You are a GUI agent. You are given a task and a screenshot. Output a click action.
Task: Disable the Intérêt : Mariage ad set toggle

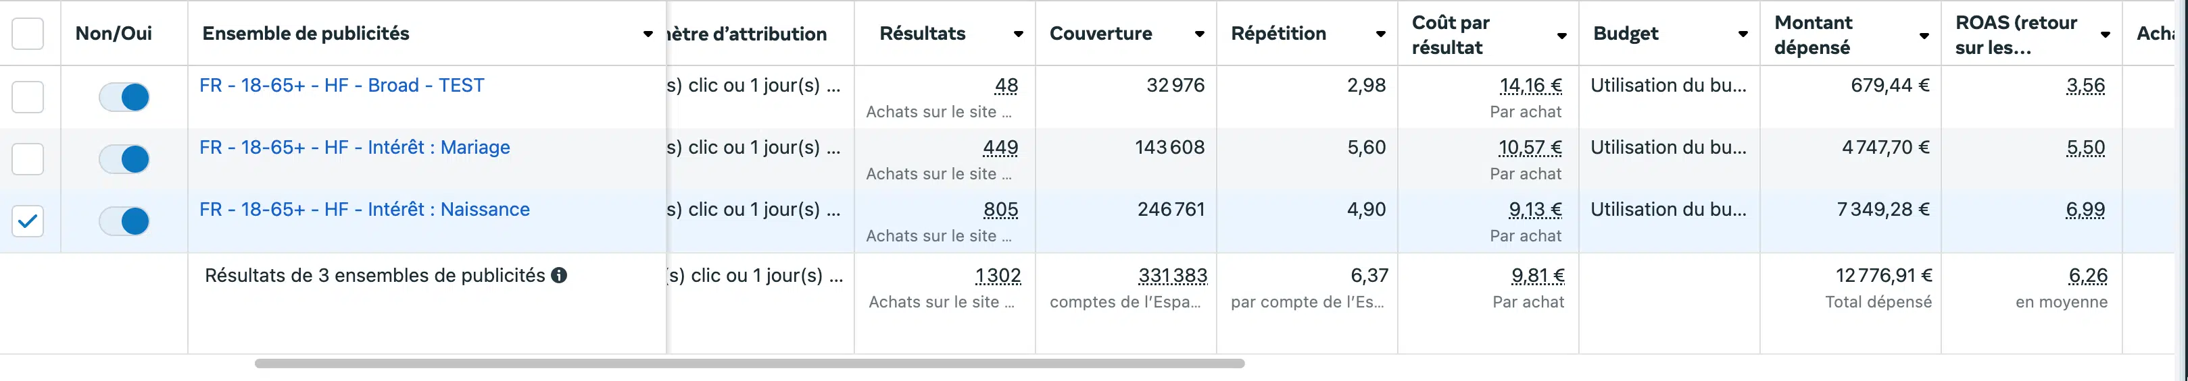pyautogui.click(x=124, y=158)
